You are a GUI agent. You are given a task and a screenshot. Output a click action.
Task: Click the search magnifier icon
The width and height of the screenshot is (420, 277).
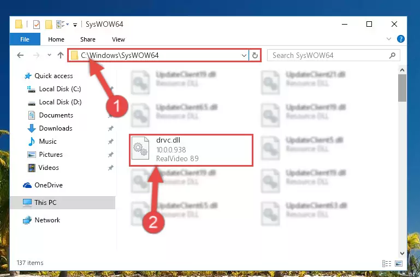pos(392,55)
